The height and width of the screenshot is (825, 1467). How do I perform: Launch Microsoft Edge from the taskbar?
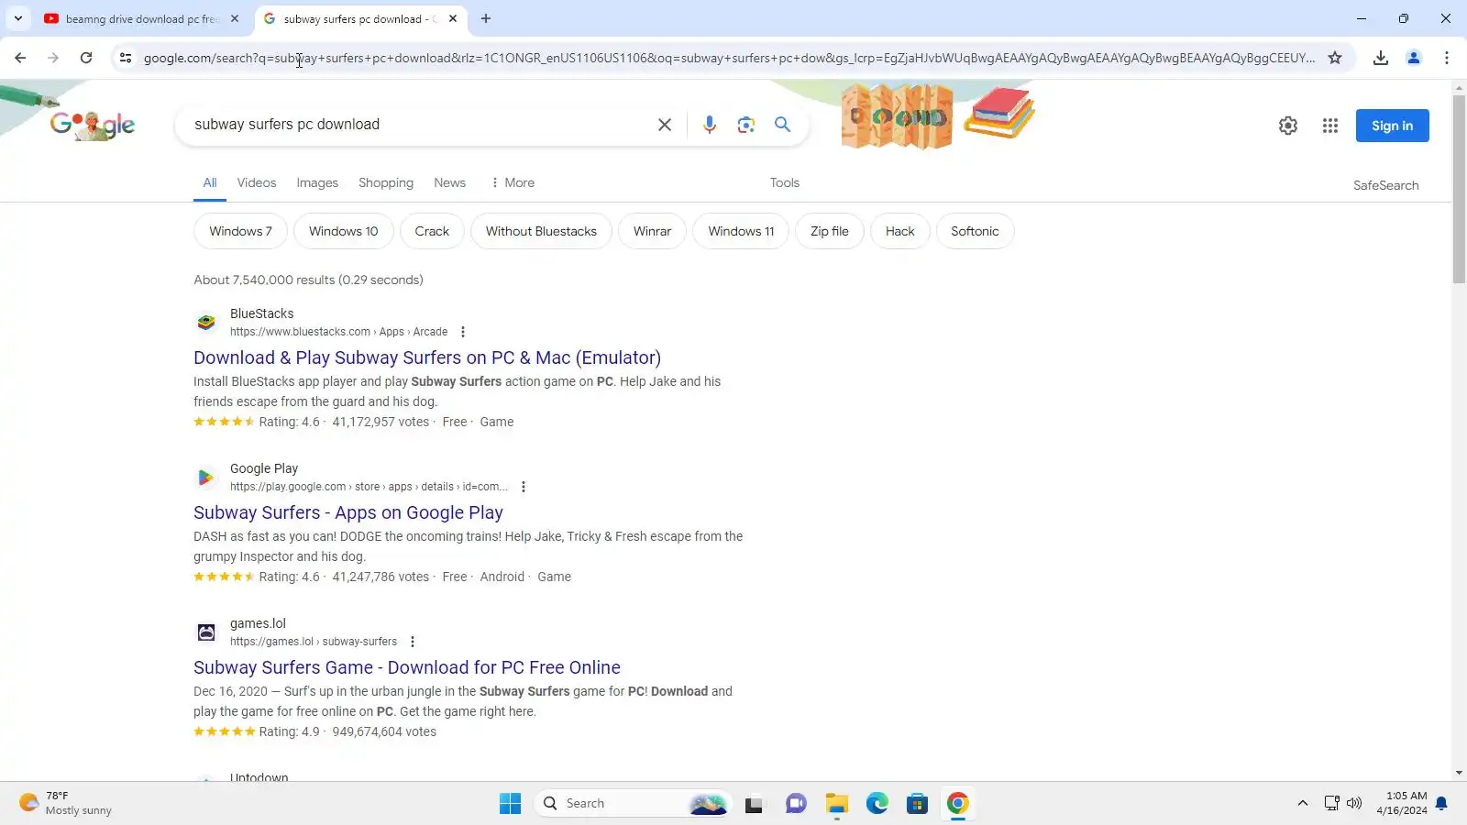[877, 804]
